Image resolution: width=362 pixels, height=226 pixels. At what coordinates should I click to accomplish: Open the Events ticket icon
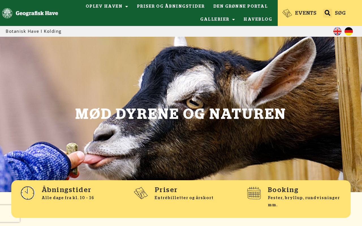287,13
